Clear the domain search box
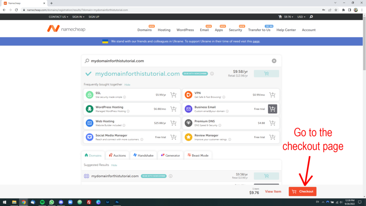 (x=274, y=61)
